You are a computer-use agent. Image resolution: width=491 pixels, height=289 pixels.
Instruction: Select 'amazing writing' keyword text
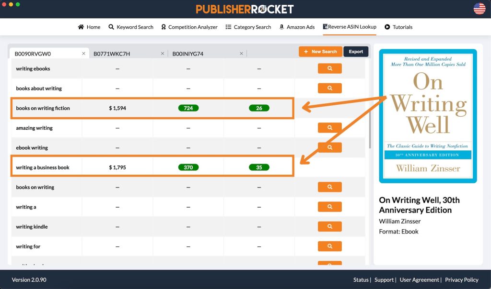[34, 128]
